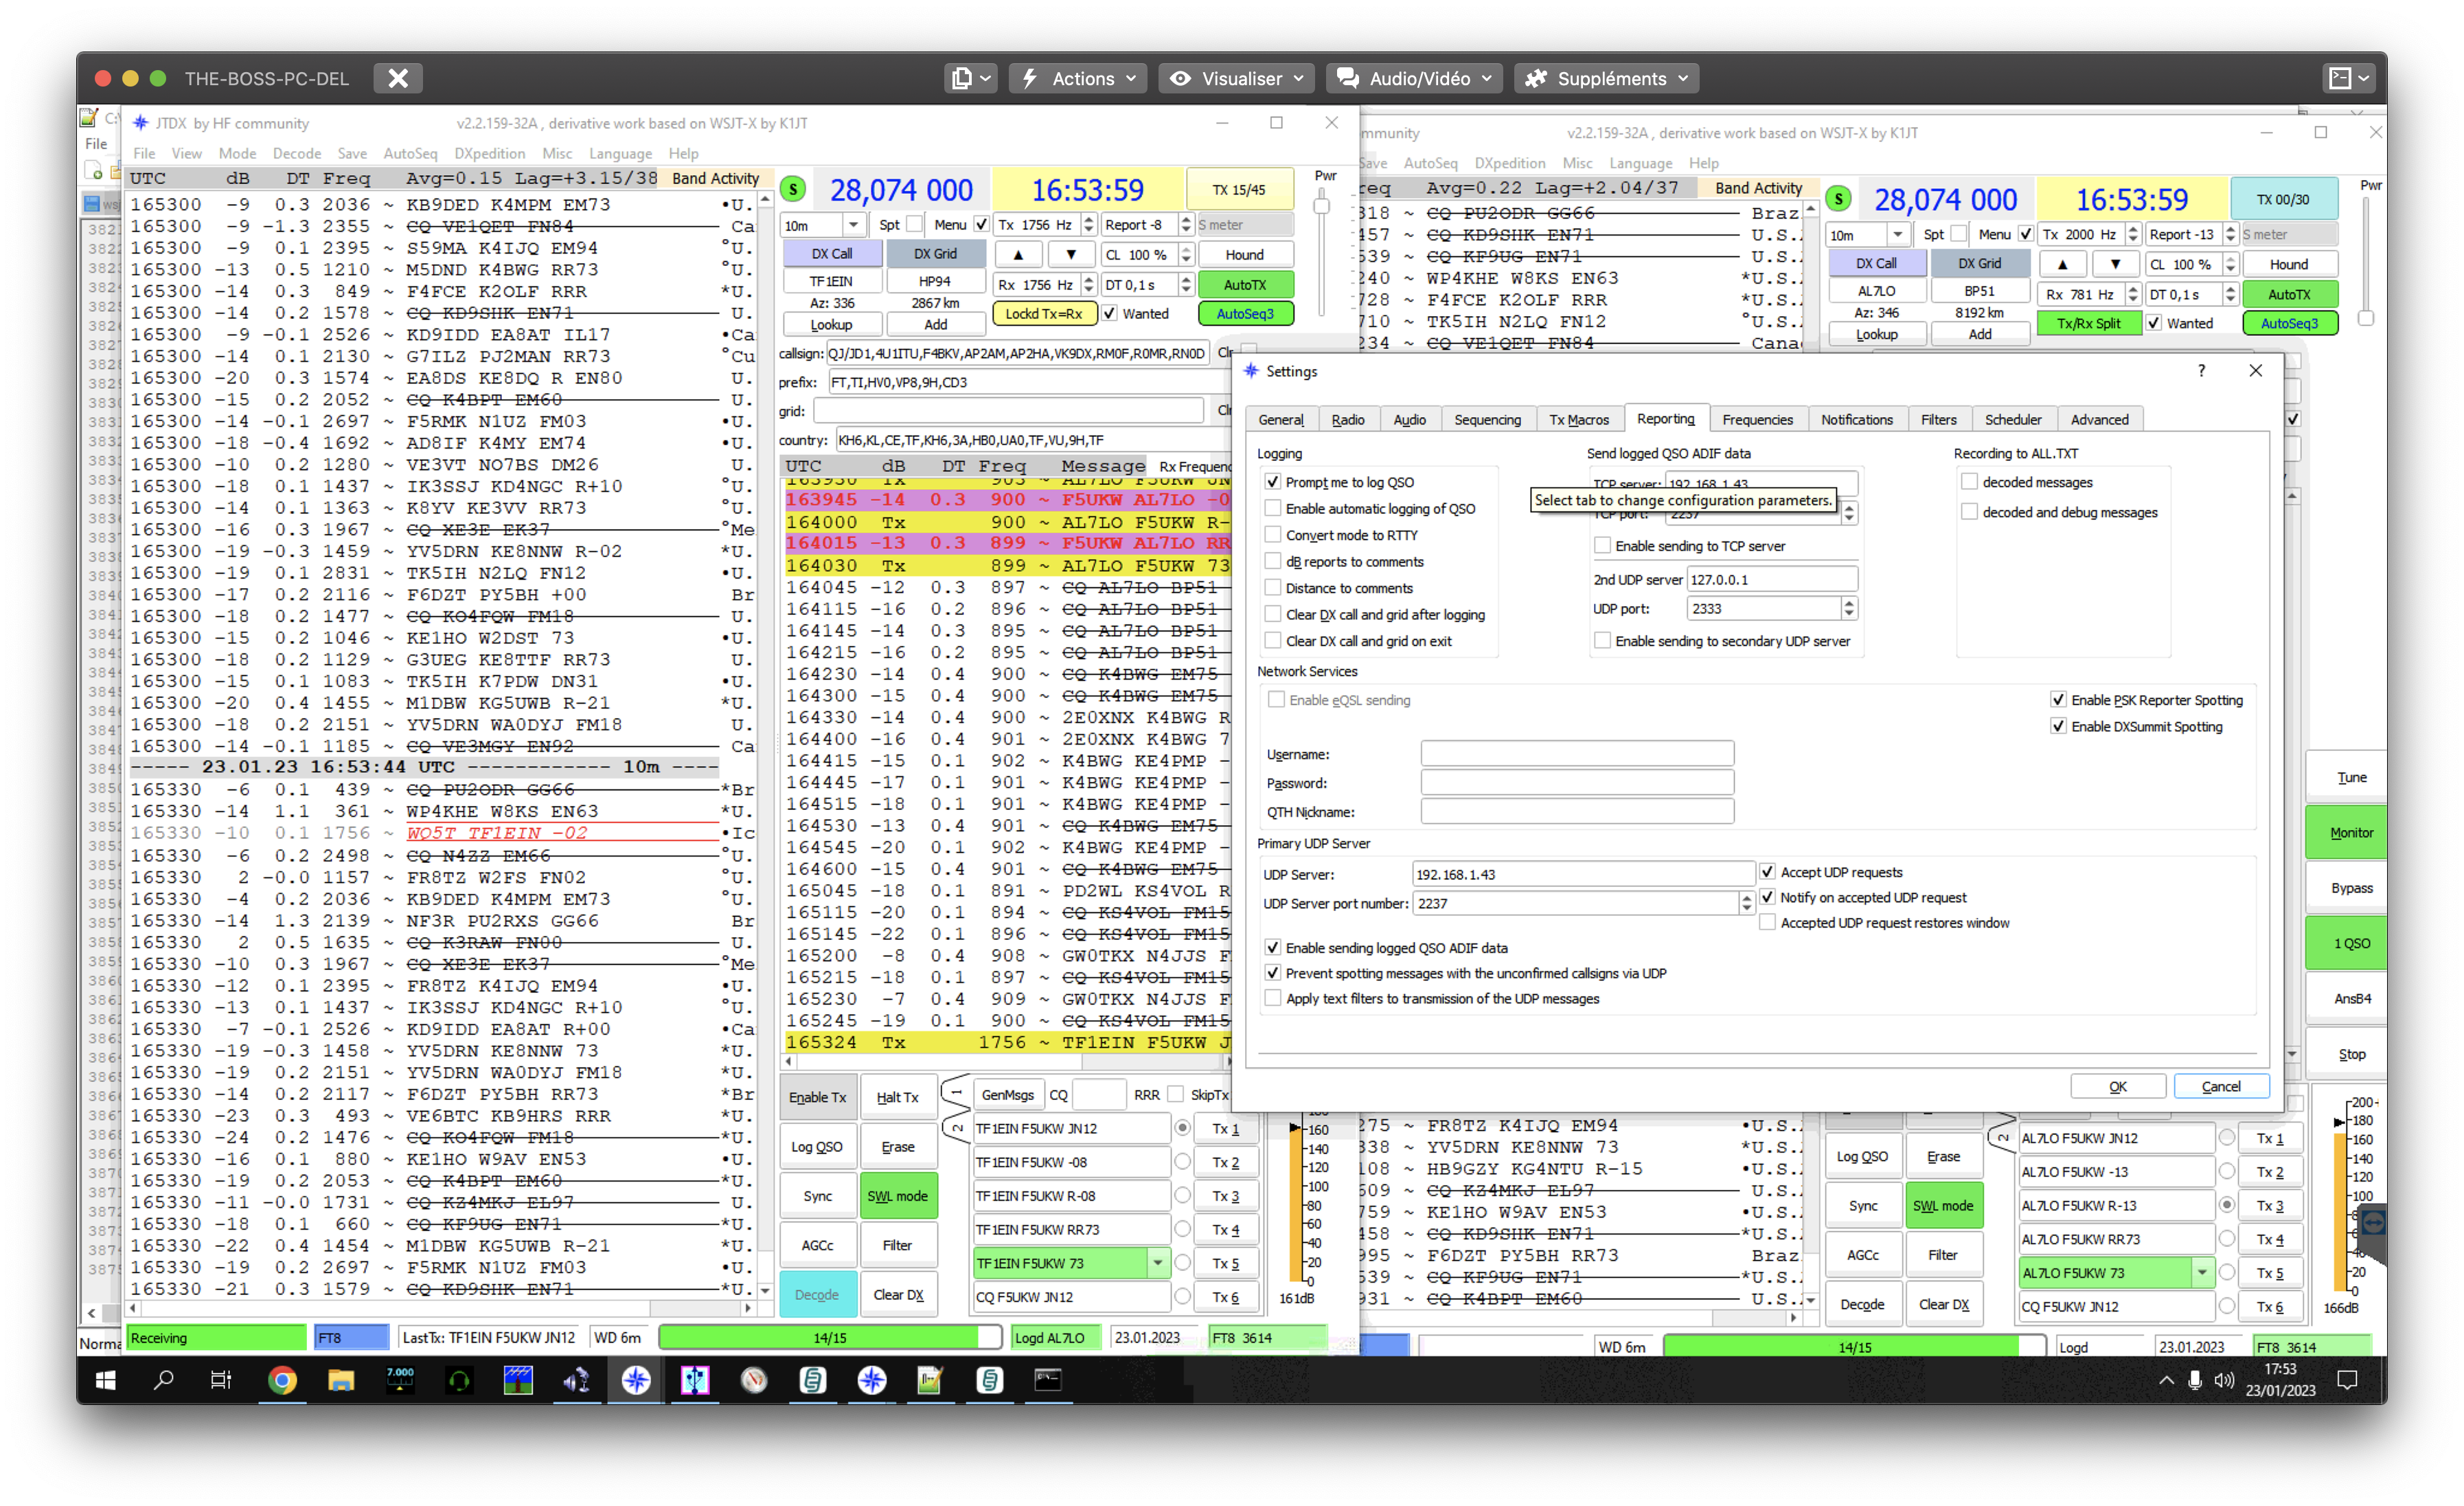Click the down arrow button in left JTDX window

tap(1070, 254)
